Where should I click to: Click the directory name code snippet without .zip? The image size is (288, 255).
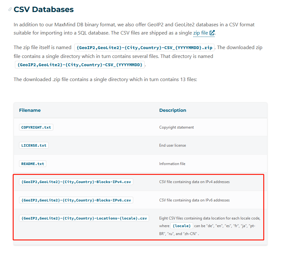point(80,65)
